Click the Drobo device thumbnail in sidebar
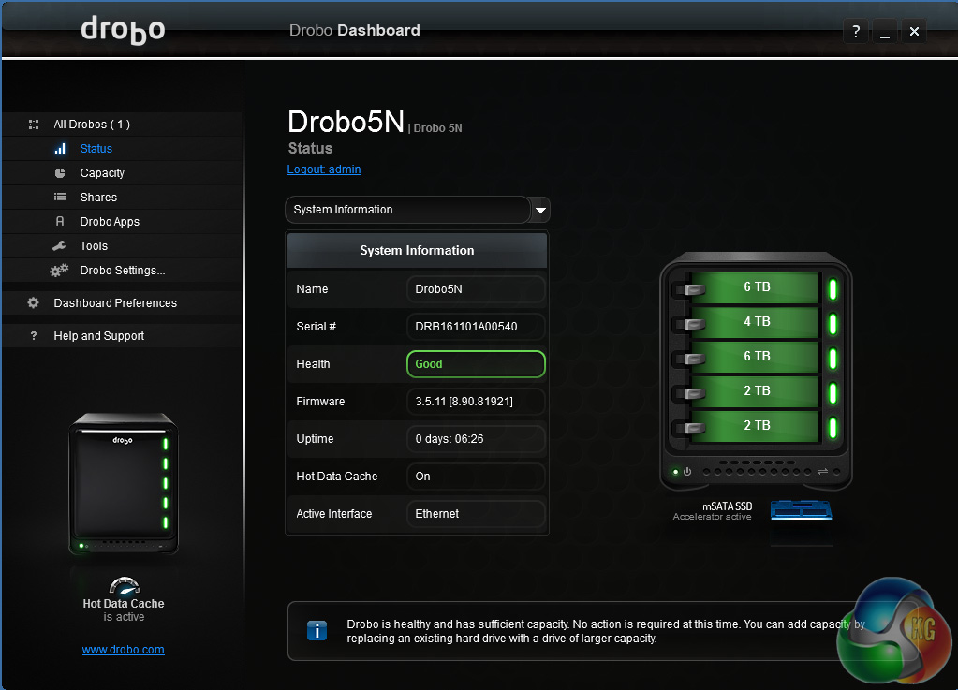Viewport: 958px width, 690px height. pos(124,484)
